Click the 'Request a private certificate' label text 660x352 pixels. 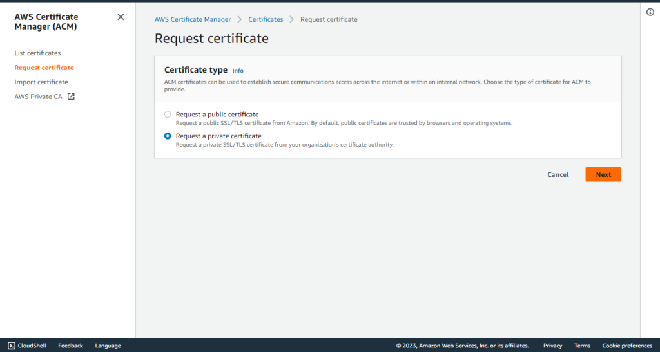click(218, 136)
